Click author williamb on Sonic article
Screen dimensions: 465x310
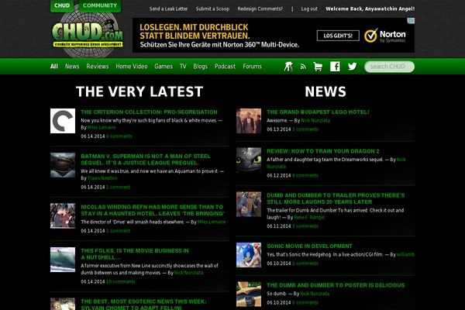(x=405, y=254)
